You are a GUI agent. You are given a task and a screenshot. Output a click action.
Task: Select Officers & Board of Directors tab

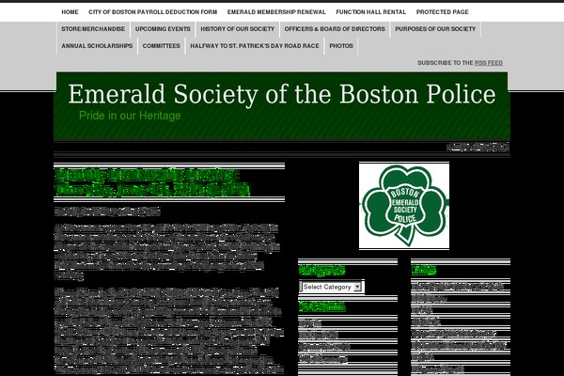[x=335, y=29]
